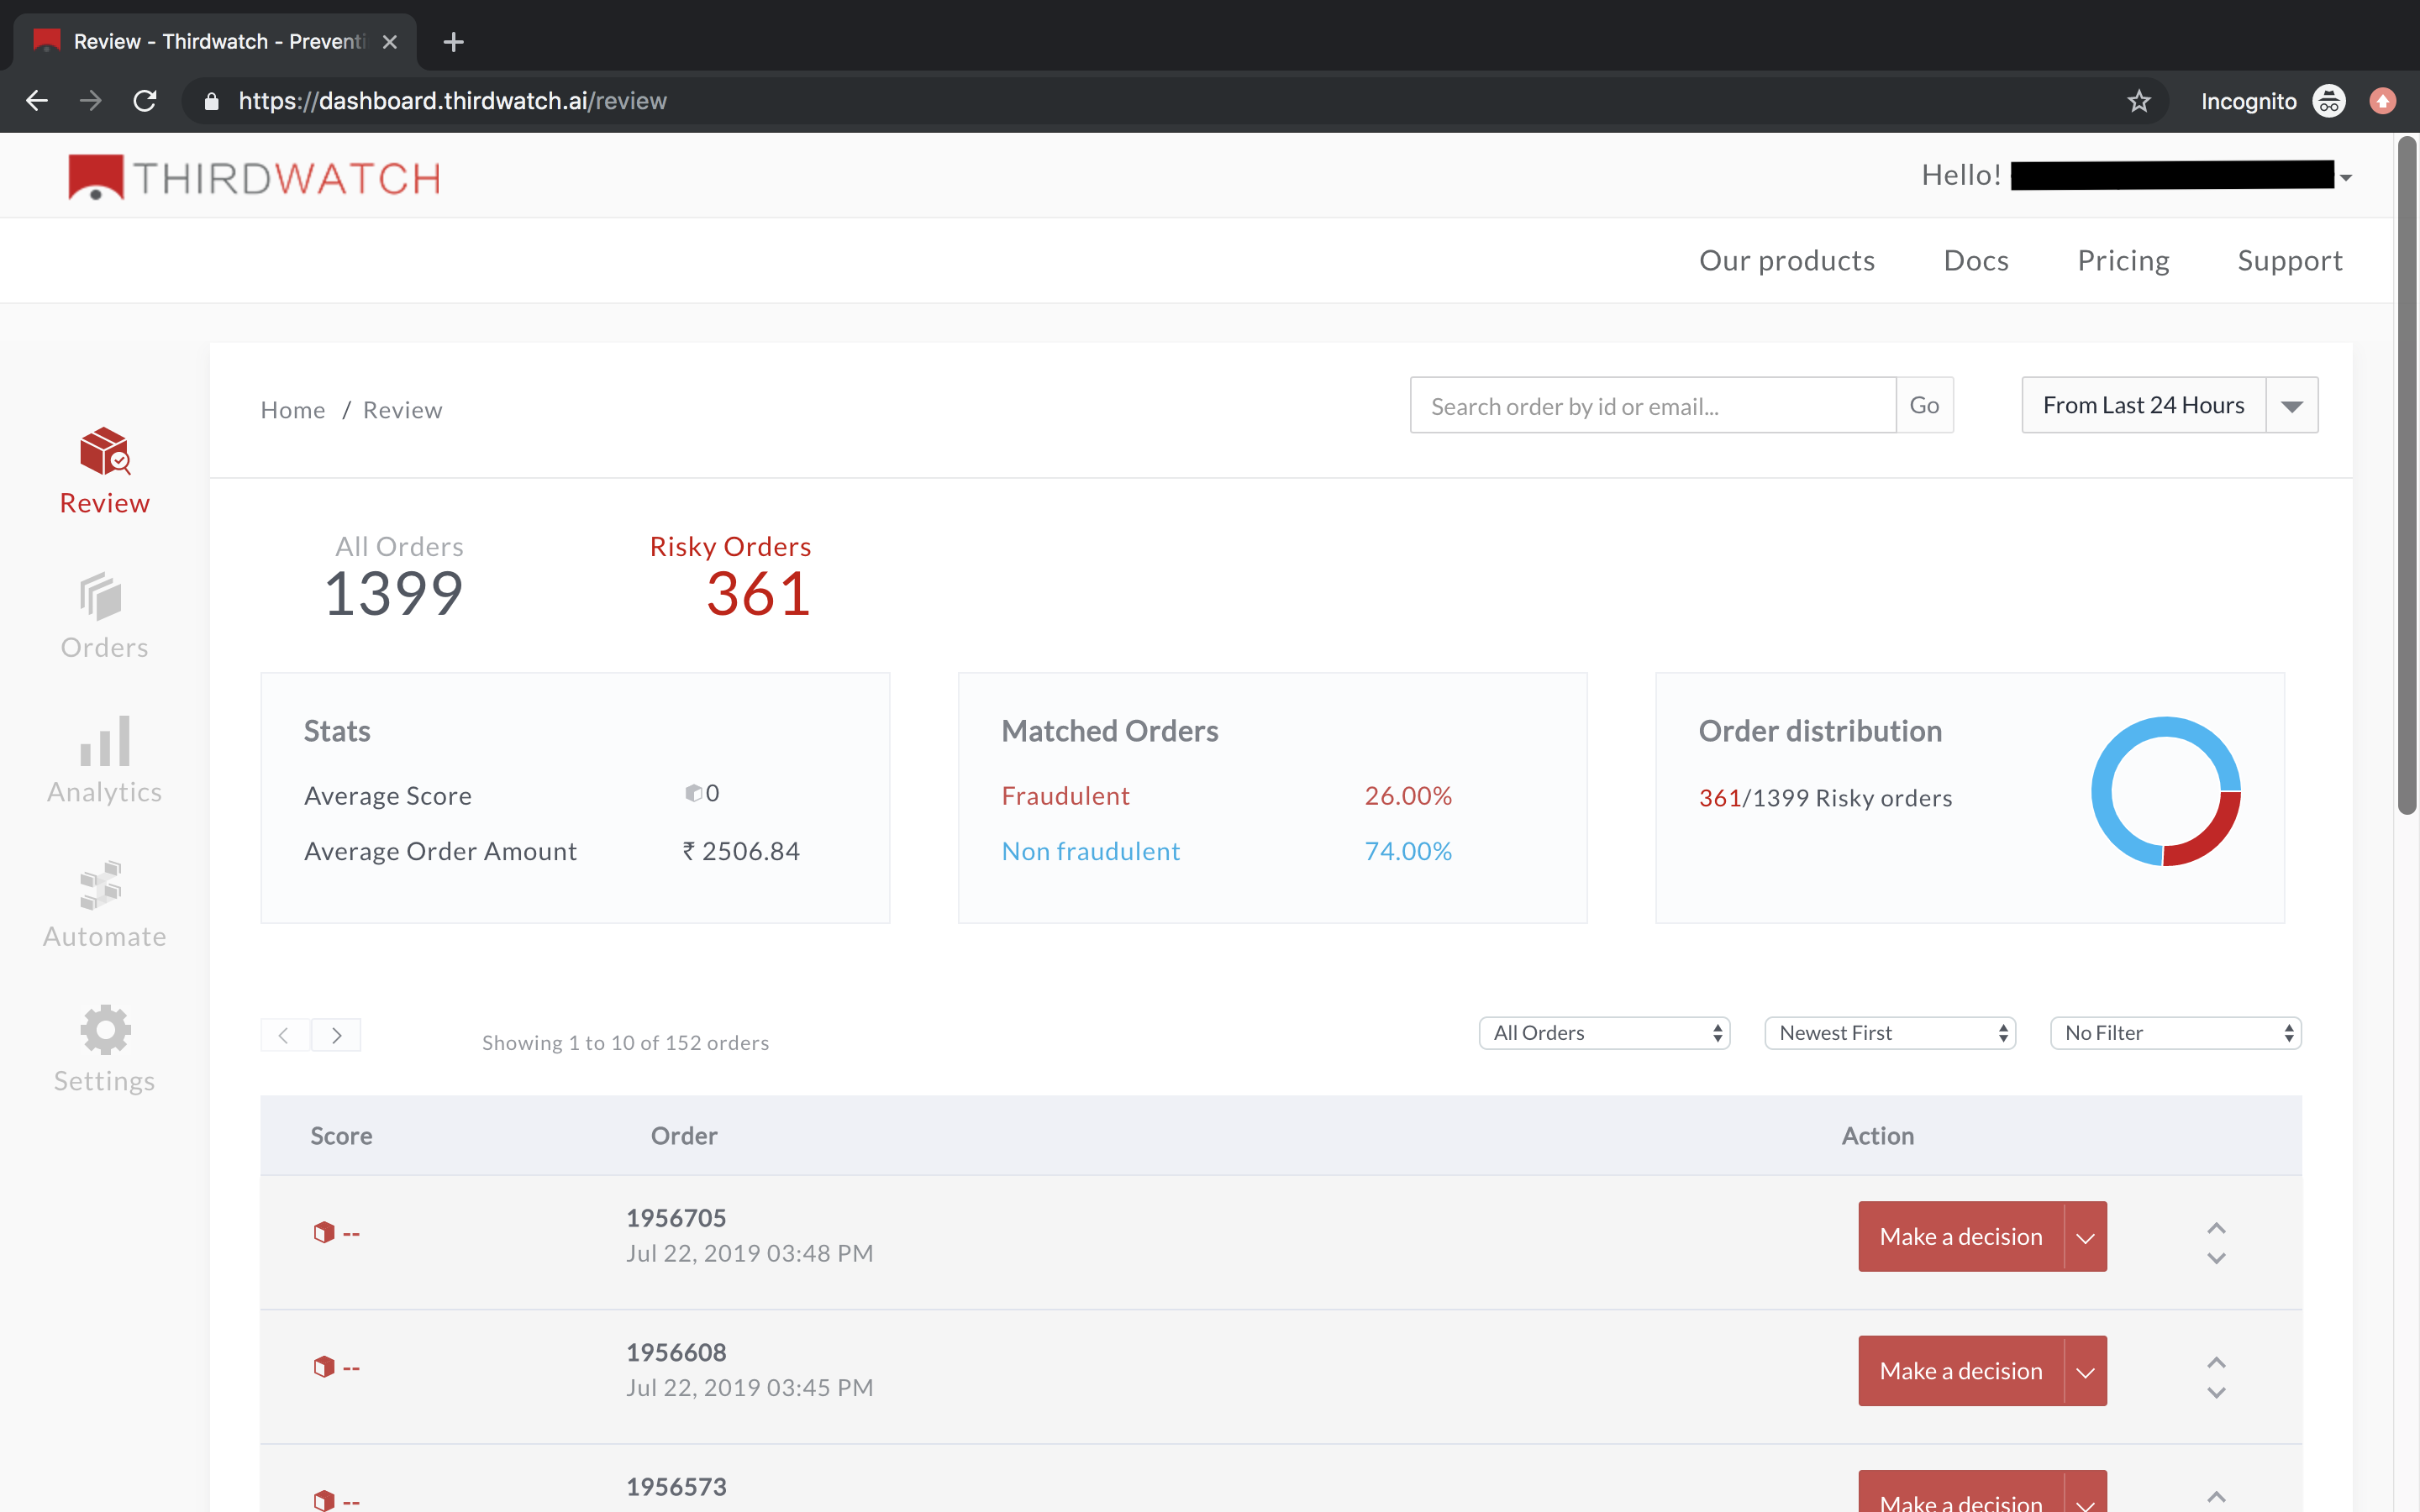Open the Orders sidebar icon
This screenshot has width=2420, height=1512.
[x=101, y=596]
